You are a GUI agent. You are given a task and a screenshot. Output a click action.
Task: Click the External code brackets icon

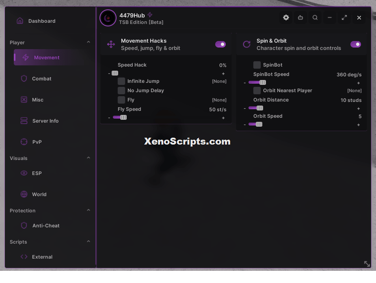tap(24, 257)
